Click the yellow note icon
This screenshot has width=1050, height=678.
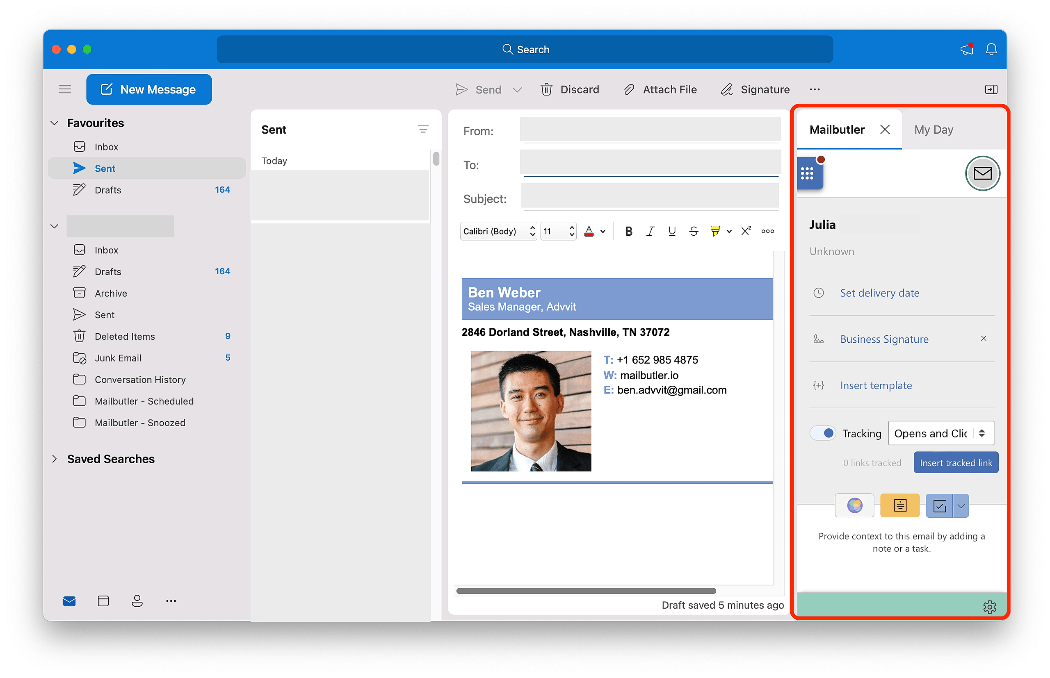click(x=899, y=505)
